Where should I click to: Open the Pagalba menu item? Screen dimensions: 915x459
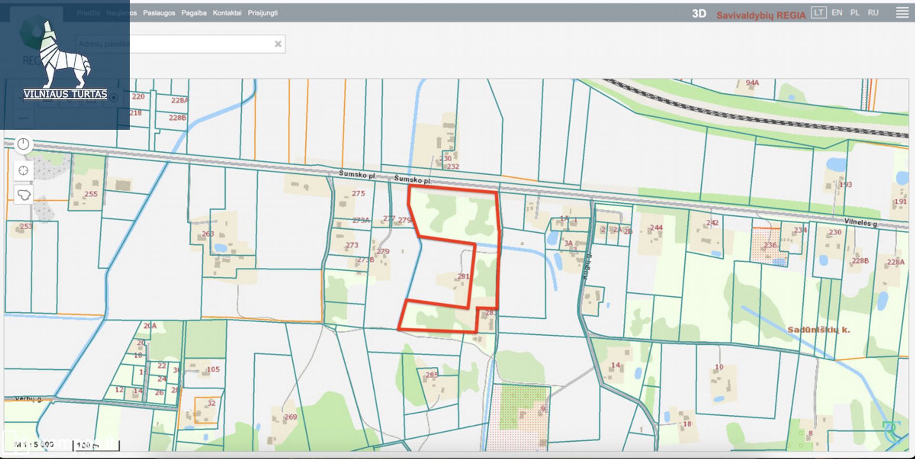[194, 13]
